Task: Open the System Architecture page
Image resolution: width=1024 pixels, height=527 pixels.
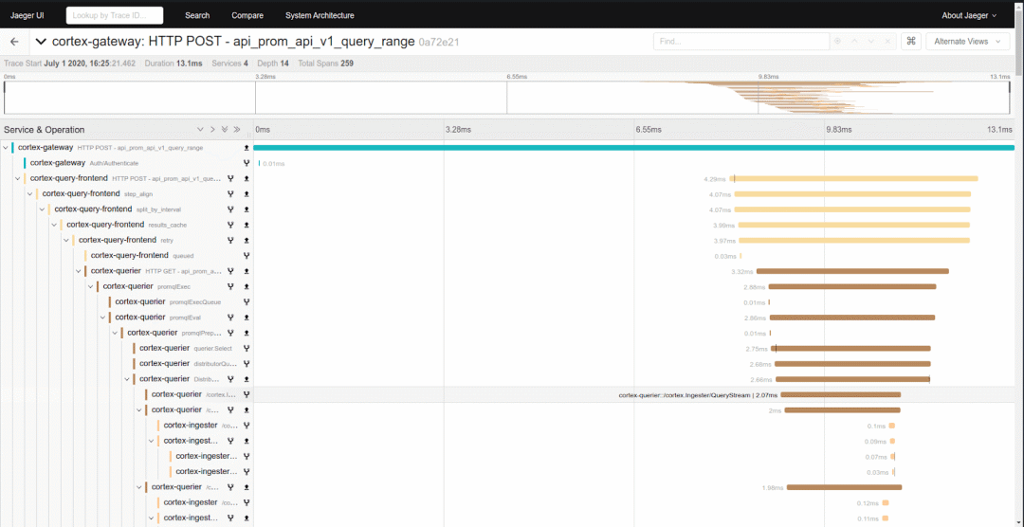Action: click(x=320, y=15)
